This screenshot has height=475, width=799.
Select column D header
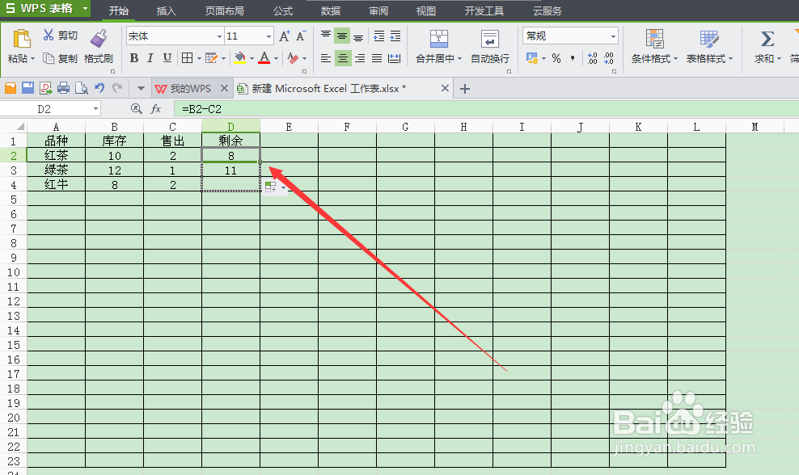pyautogui.click(x=230, y=126)
